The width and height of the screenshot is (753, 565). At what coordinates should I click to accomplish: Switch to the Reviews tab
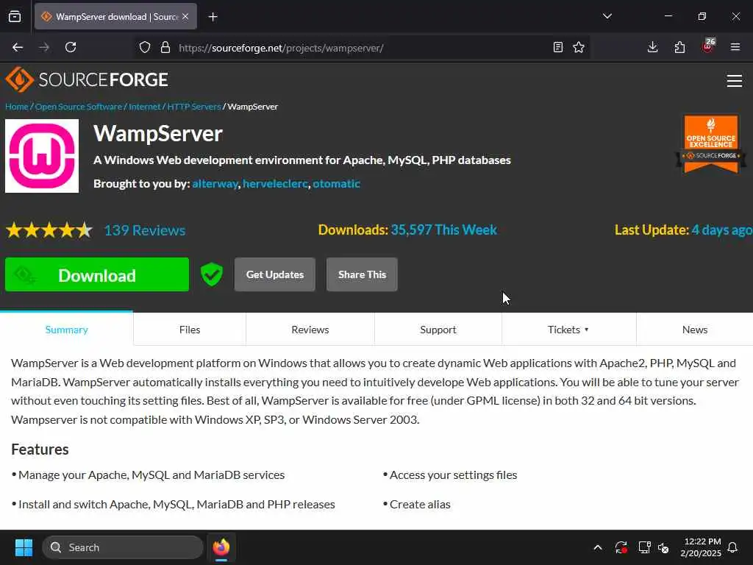310,330
